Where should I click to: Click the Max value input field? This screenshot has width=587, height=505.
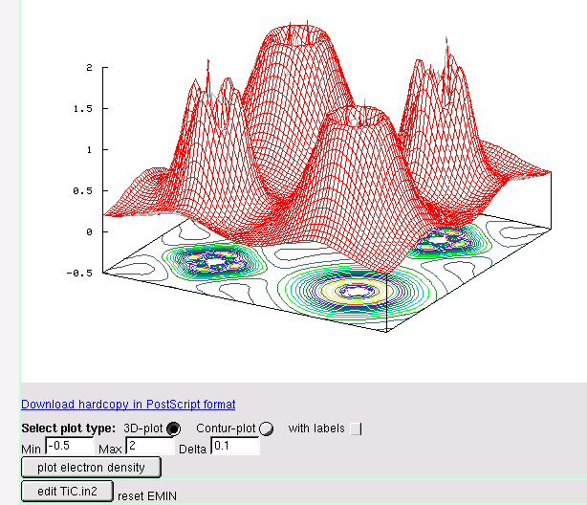(x=150, y=446)
